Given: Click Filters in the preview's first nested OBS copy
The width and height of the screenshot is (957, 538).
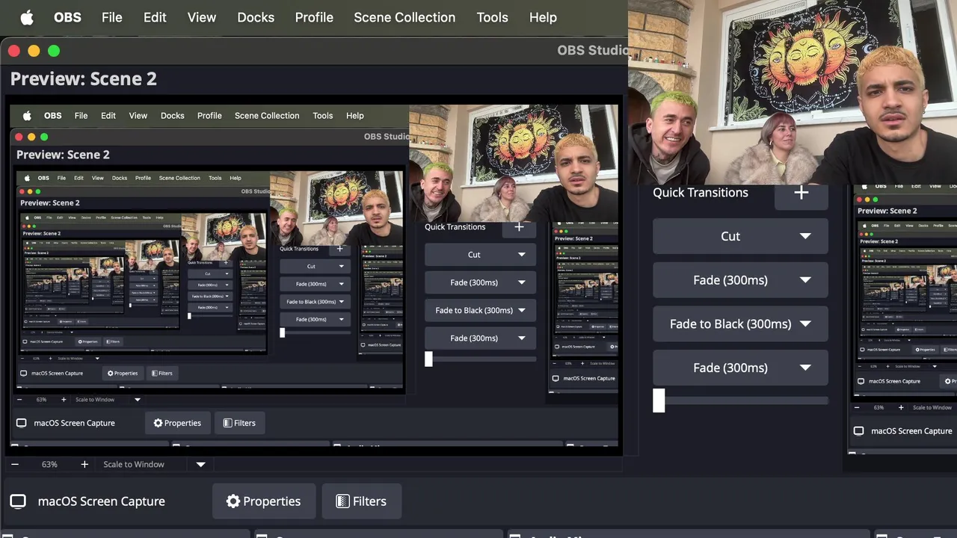Looking at the screenshot, I should click(x=239, y=423).
